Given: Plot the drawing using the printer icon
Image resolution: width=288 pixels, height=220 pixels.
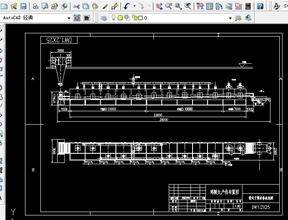Looking at the screenshot, I should [x=35, y=6].
